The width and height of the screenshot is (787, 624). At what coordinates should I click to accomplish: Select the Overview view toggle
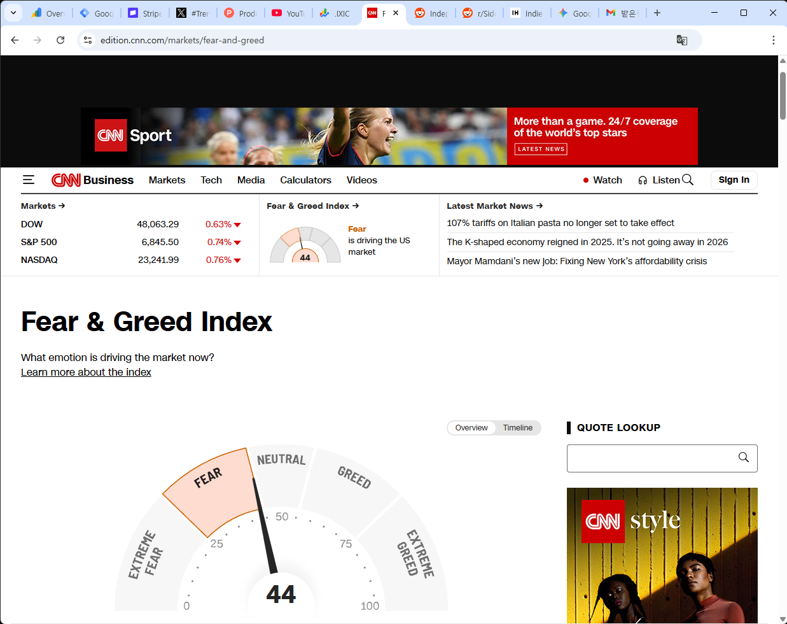[471, 428]
